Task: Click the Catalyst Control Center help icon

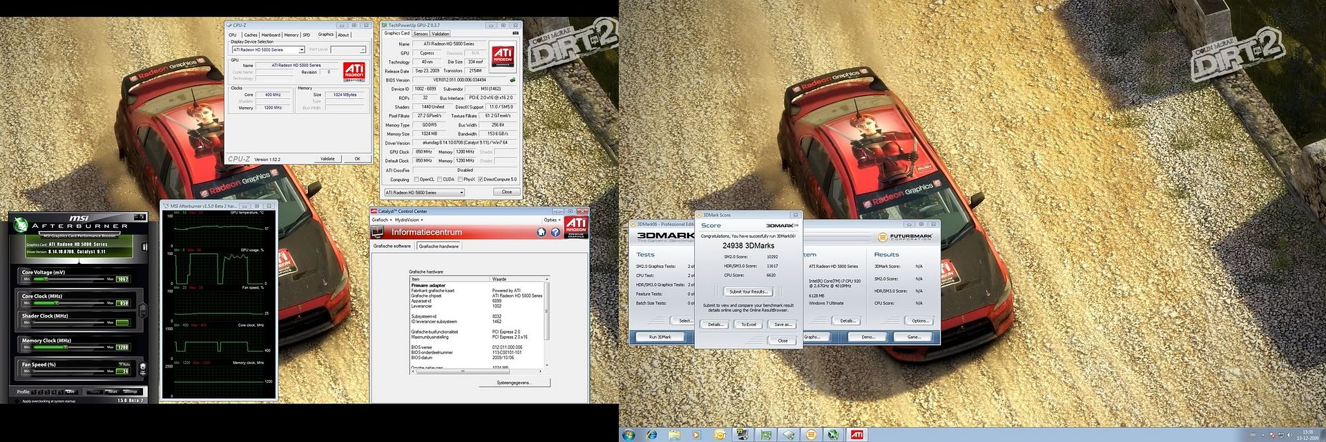Action: pyautogui.click(x=555, y=232)
